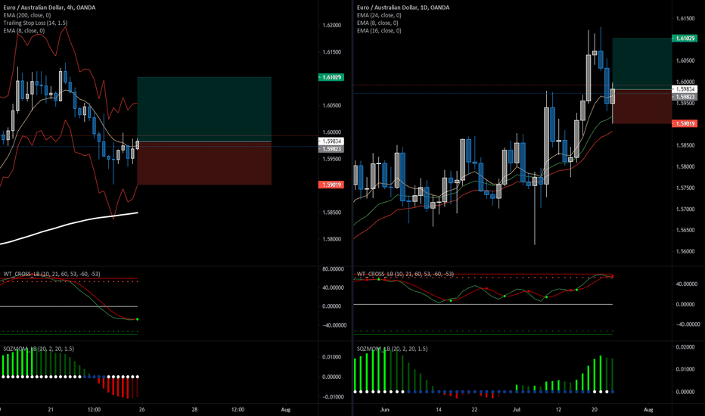
Task: Click the WT_CROSS_LB indicator label on the 1D chart
Action: 405,274
